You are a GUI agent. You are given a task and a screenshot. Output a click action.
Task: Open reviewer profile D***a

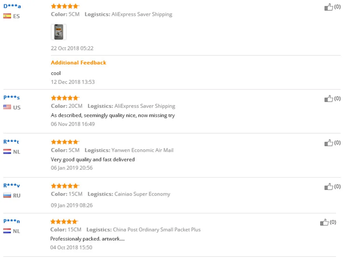coord(12,6)
